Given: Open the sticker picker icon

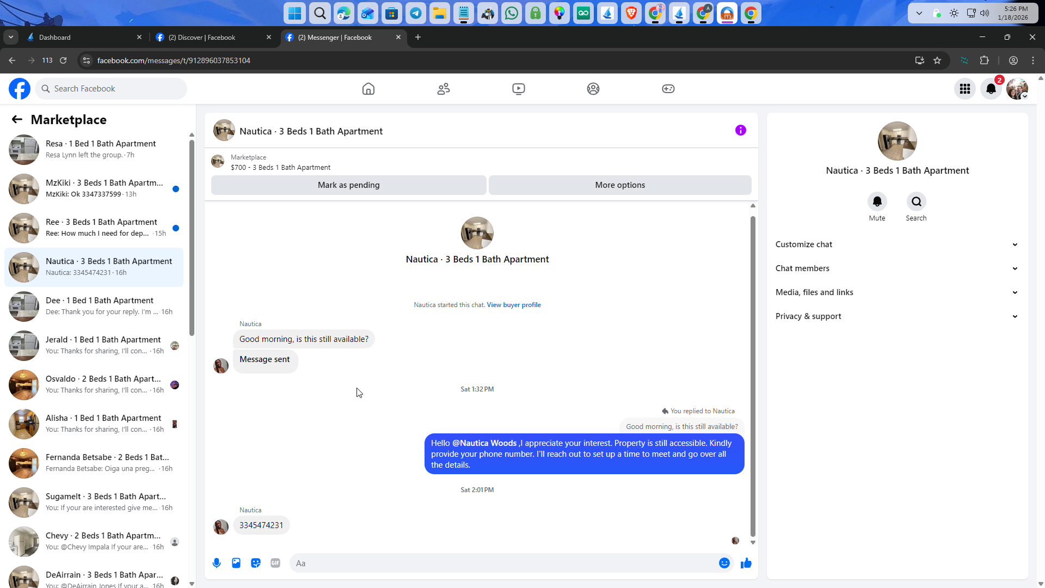Looking at the screenshot, I should click(256, 563).
